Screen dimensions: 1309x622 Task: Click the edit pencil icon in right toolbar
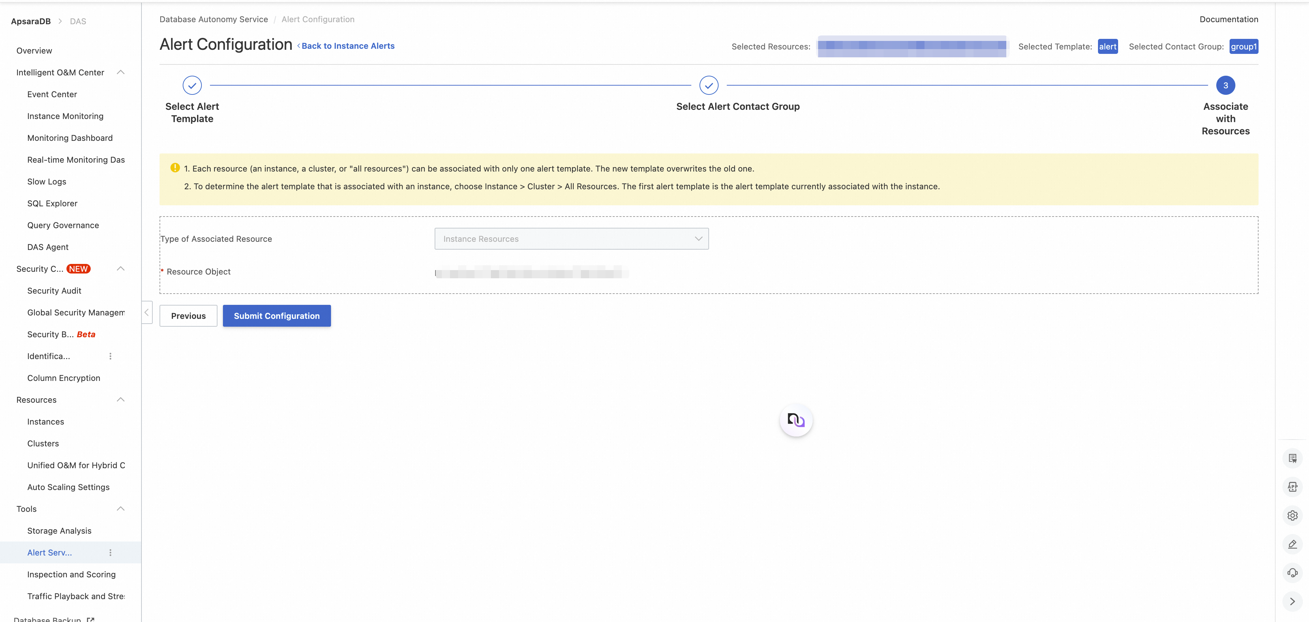1292,544
